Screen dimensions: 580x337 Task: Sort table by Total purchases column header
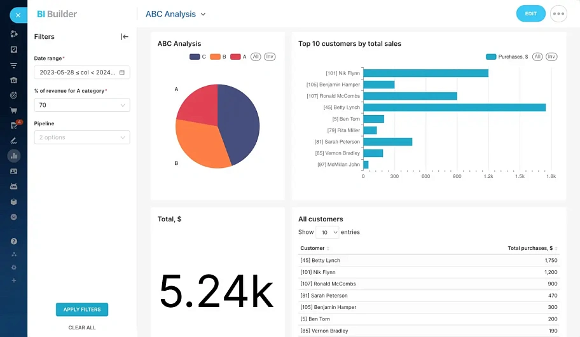(531, 248)
